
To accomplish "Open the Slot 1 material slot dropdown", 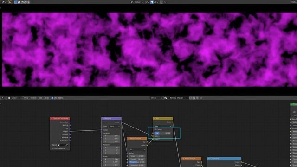I will tap(156, 98).
